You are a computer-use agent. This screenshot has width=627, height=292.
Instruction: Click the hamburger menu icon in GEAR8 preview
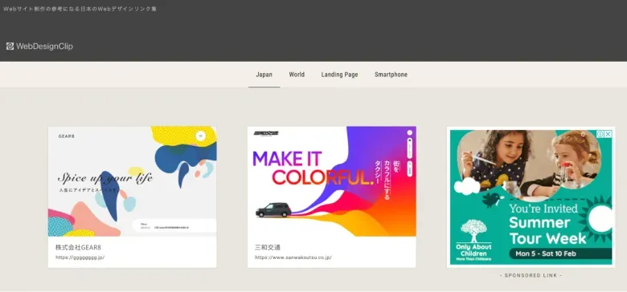[201, 136]
